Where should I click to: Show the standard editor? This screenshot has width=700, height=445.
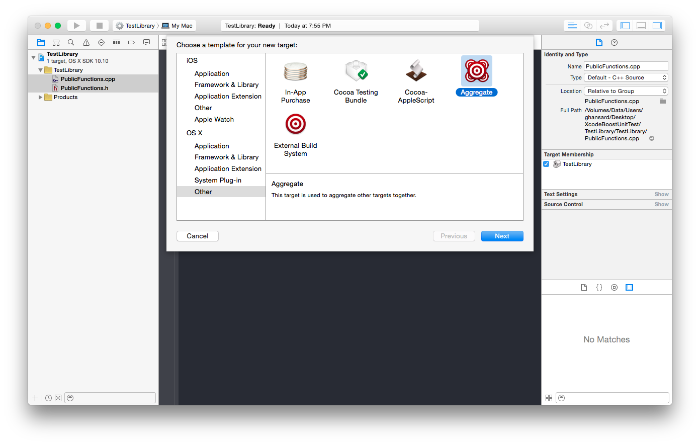[572, 26]
